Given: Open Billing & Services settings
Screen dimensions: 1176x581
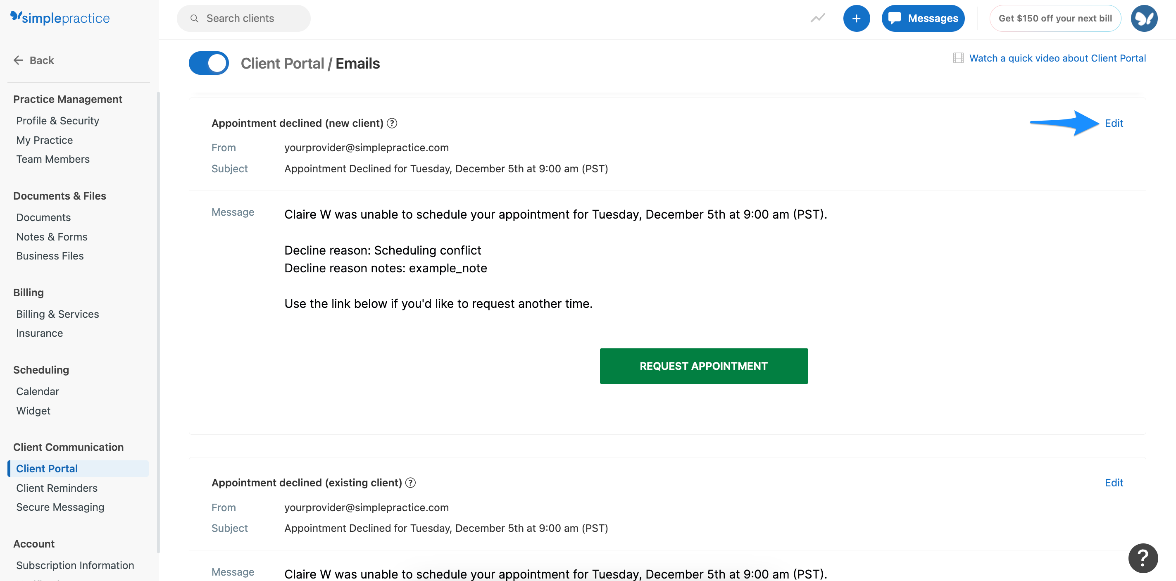Looking at the screenshot, I should pyautogui.click(x=57, y=314).
